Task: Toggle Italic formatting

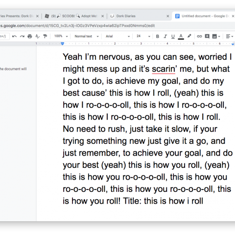Action: coord(165,36)
